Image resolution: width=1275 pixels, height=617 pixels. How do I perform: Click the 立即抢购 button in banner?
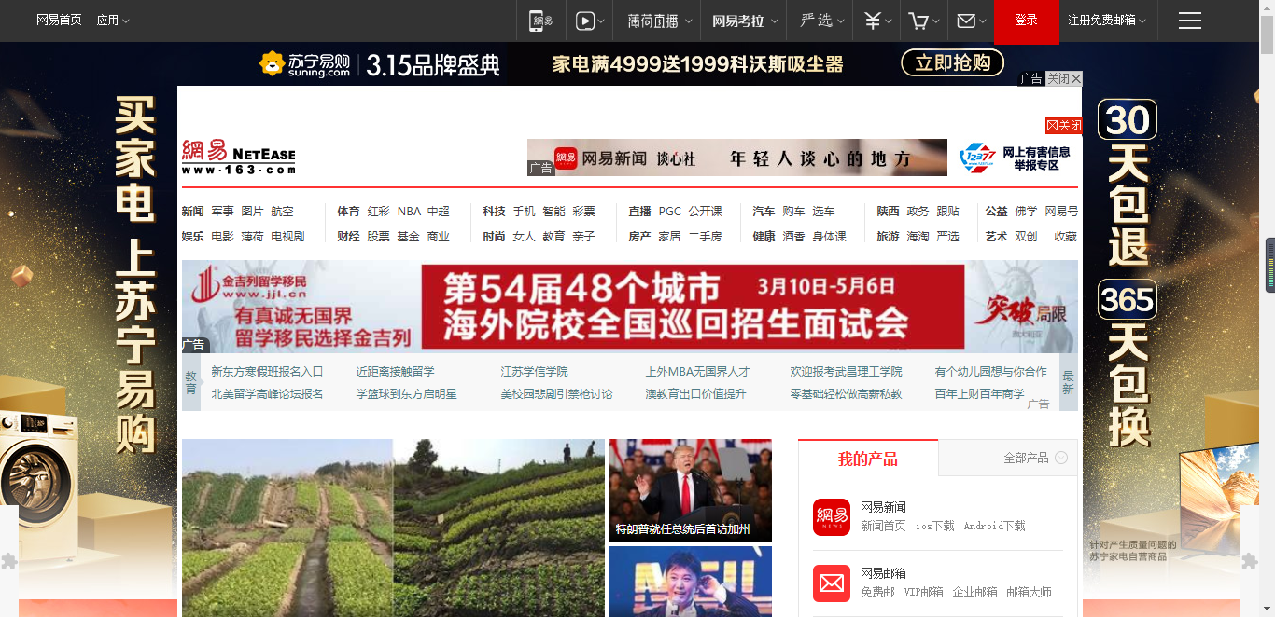(x=952, y=62)
